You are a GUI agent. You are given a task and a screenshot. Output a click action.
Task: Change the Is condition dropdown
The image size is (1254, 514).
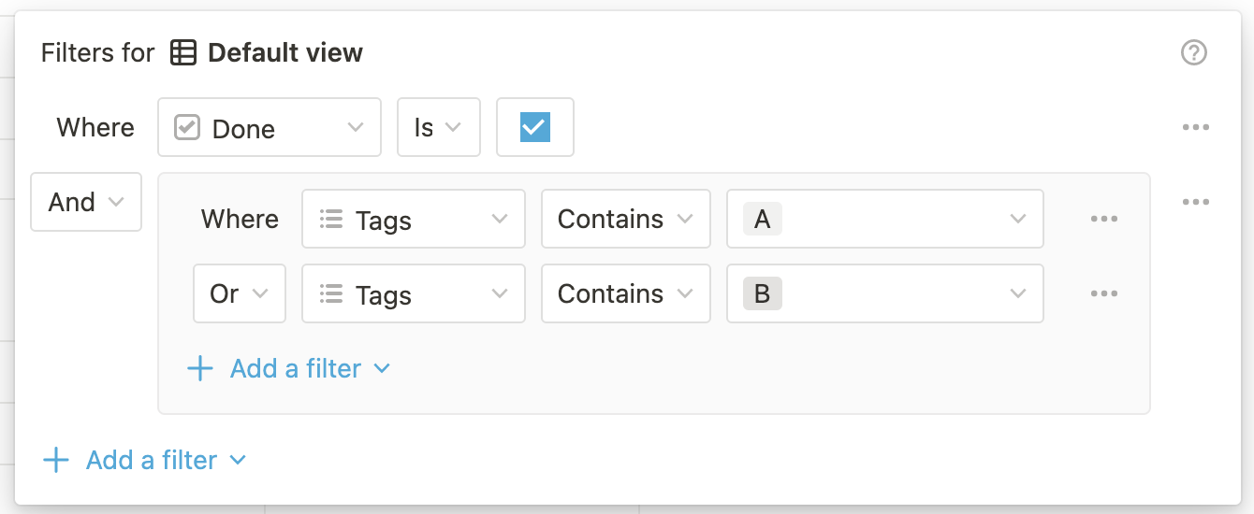coord(439,127)
